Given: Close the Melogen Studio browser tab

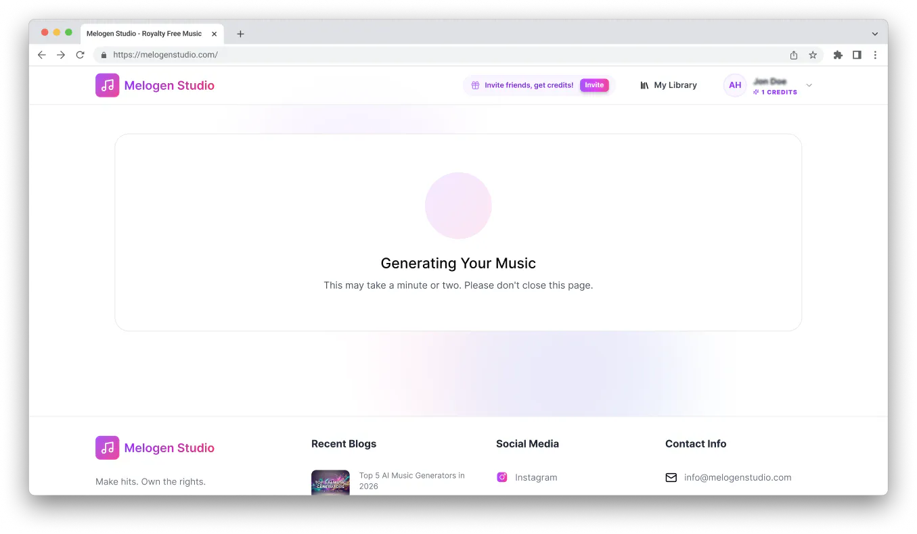Looking at the screenshot, I should [x=215, y=34].
